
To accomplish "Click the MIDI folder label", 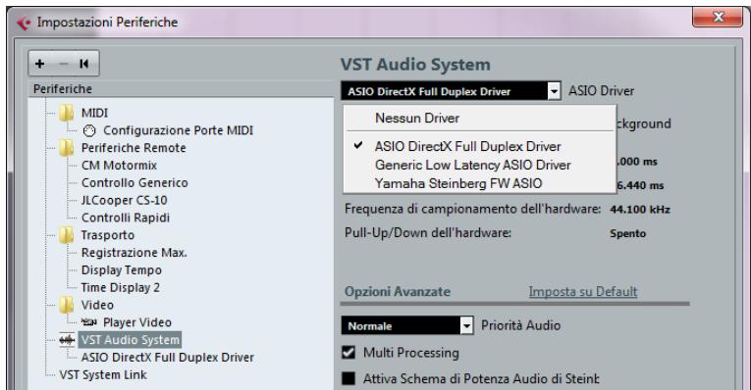I will (94, 113).
